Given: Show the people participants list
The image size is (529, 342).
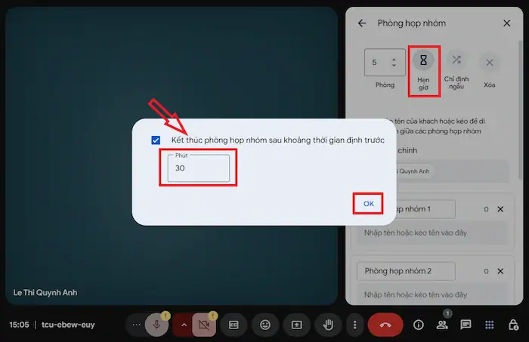Looking at the screenshot, I should 442,325.
